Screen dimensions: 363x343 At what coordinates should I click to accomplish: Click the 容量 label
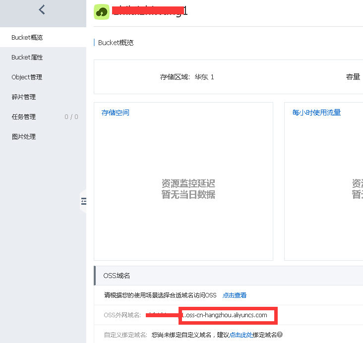(353, 77)
